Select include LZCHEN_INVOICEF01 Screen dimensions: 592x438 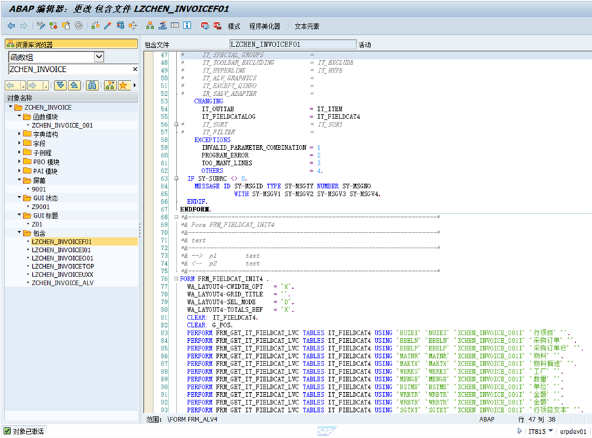coord(62,242)
